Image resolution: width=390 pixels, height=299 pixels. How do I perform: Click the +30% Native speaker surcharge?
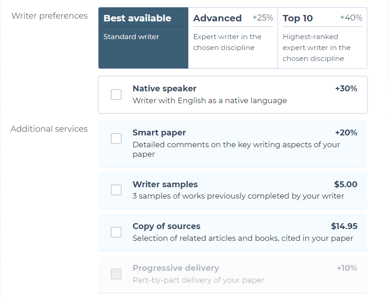(x=346, y=89)
